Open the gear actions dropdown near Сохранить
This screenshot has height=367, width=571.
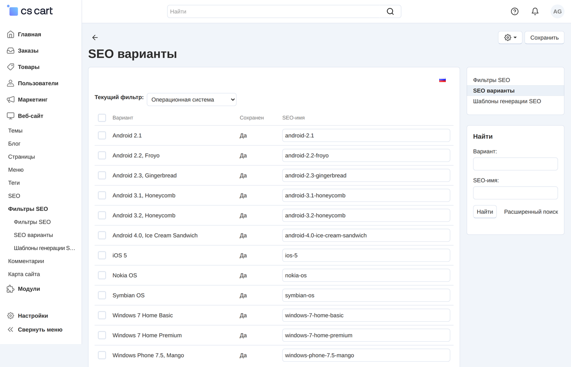tap(510, 38)
